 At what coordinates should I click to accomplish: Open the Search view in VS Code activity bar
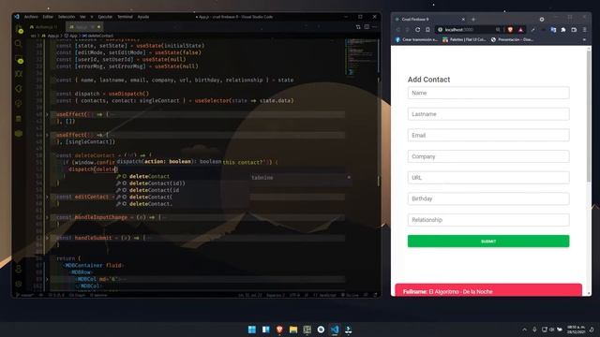[x=19, y=44]
